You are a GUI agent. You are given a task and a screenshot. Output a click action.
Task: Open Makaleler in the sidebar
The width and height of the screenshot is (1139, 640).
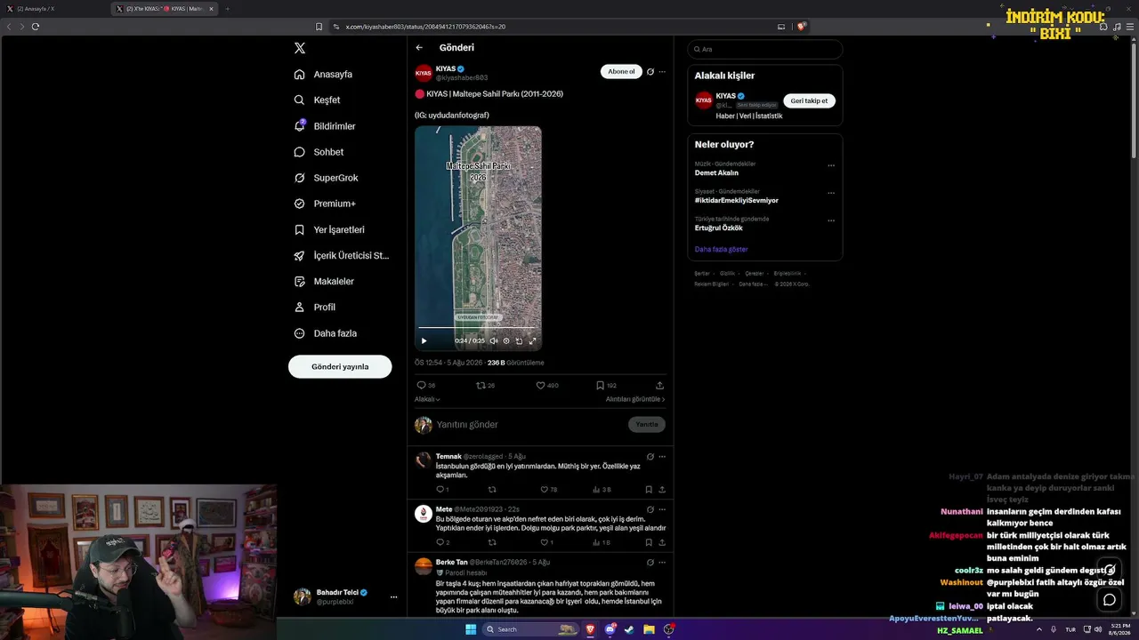point(324,281)
